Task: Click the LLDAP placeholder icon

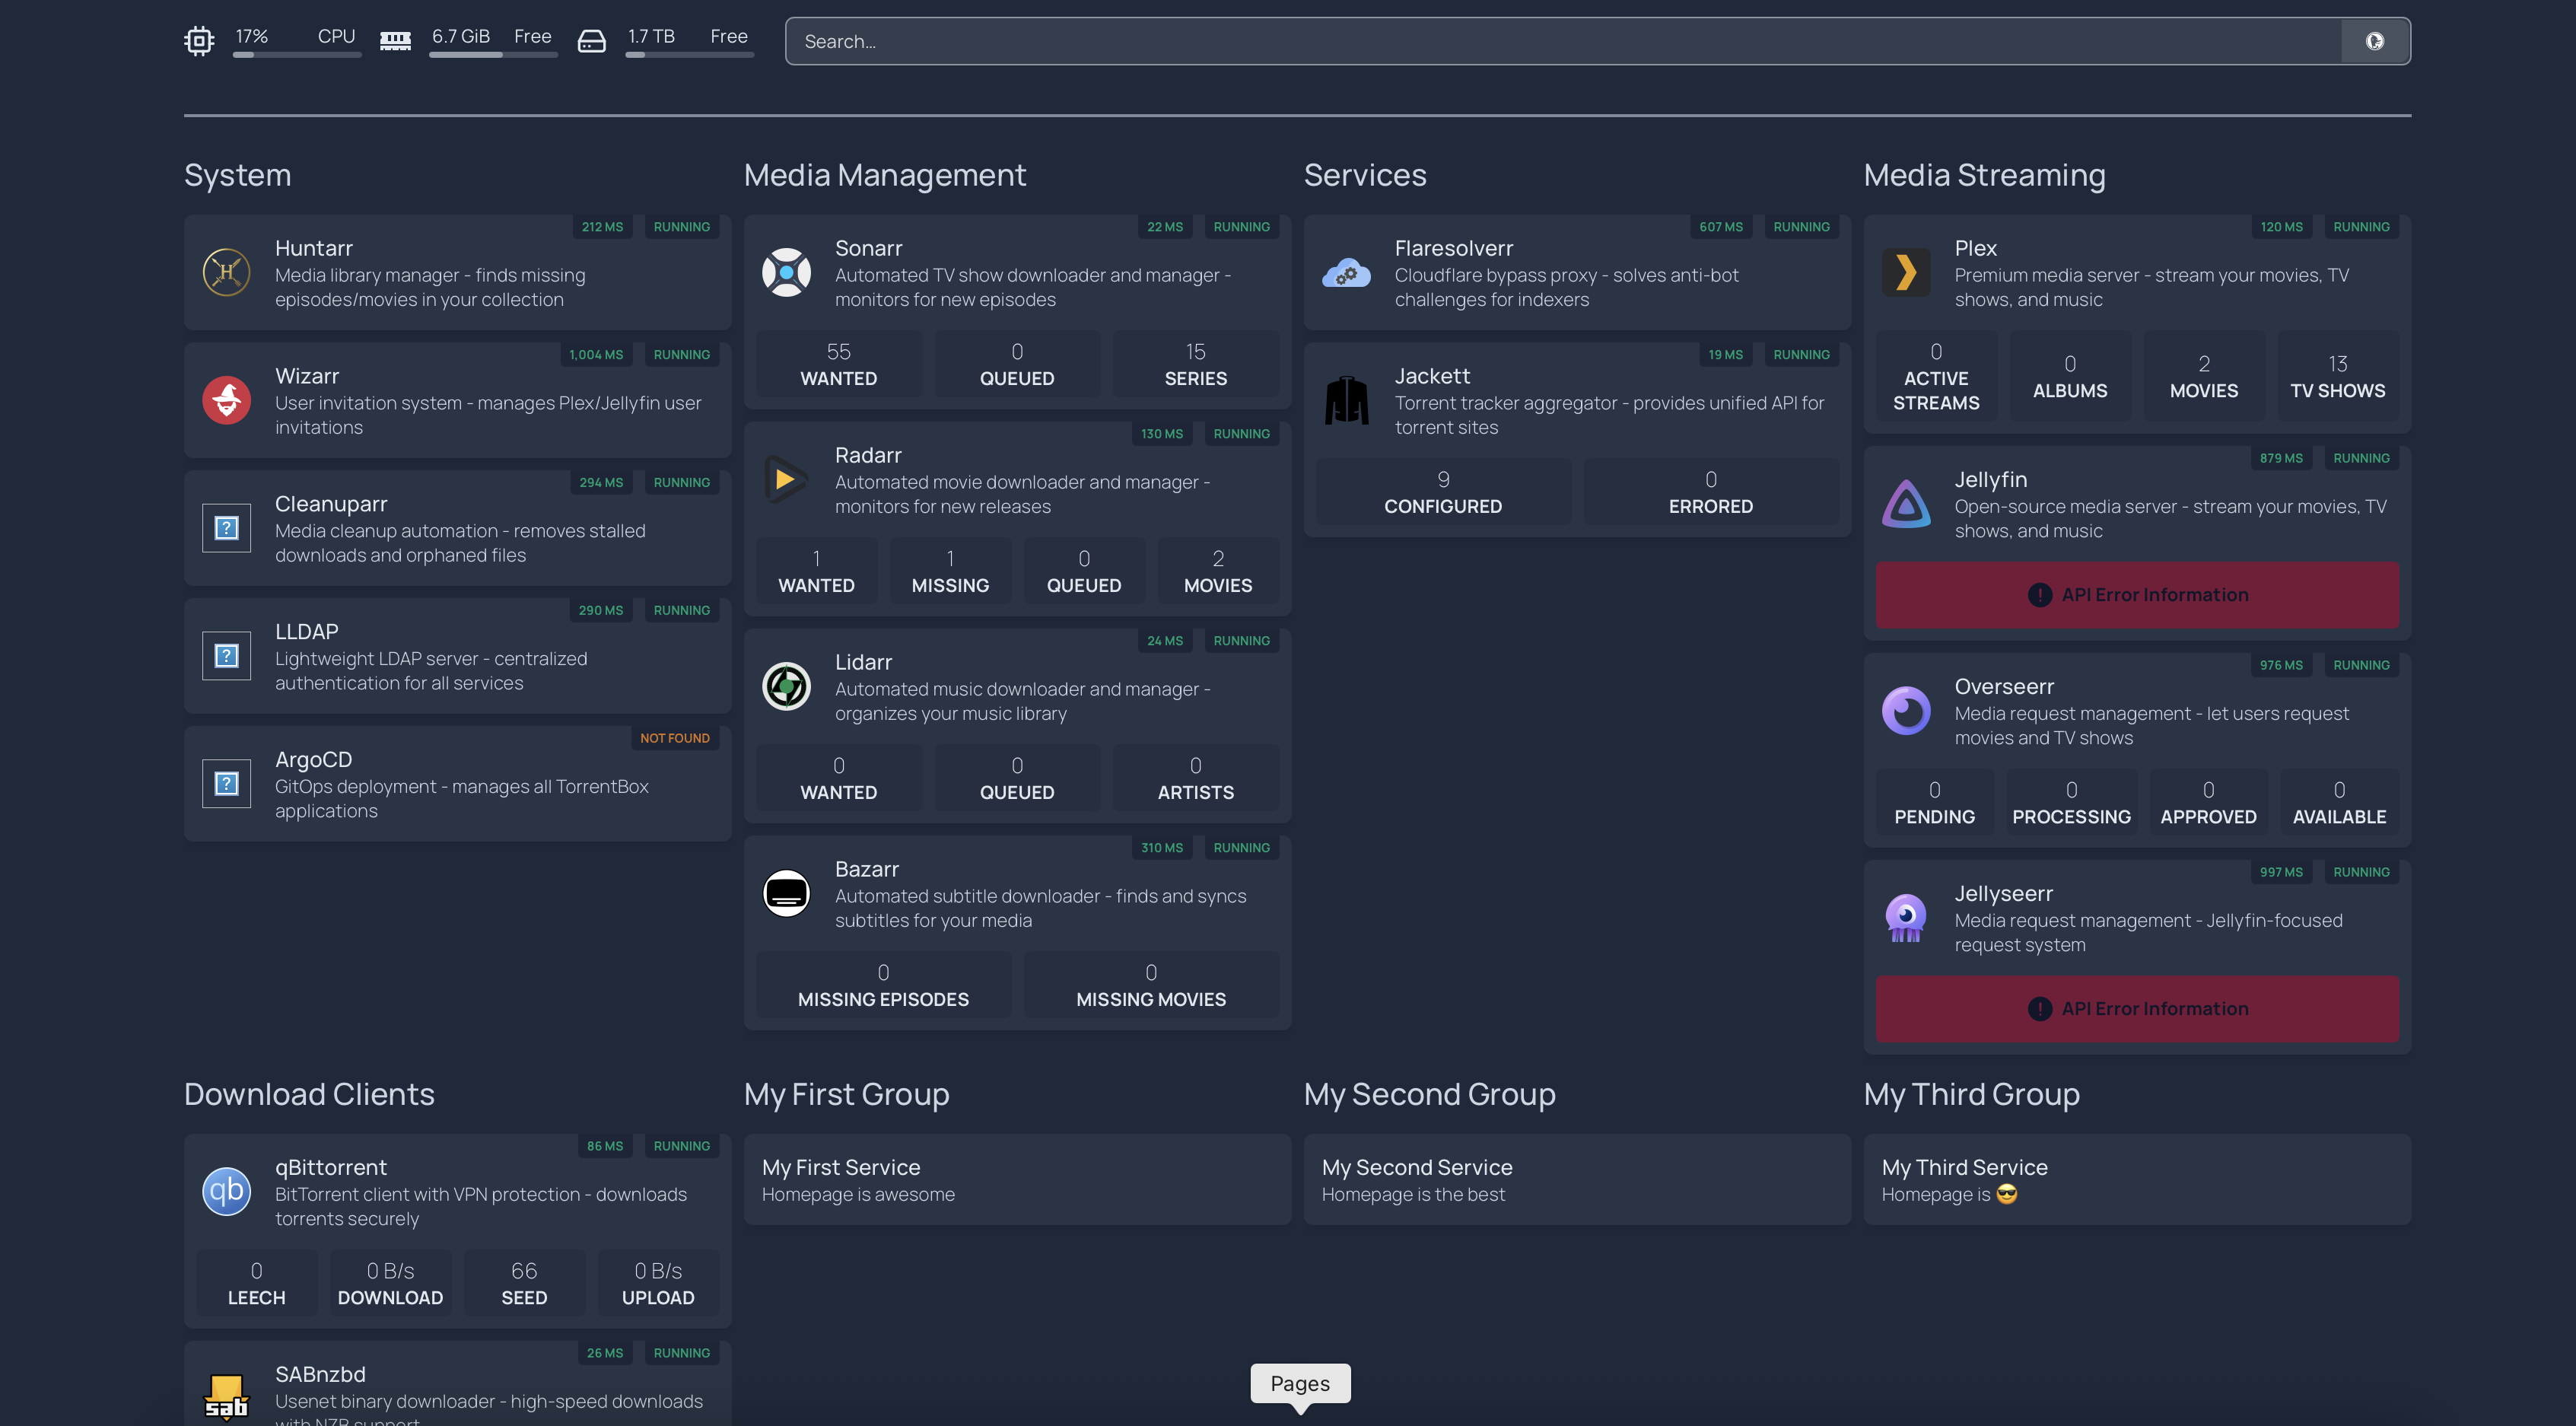Action: (227, 656)
